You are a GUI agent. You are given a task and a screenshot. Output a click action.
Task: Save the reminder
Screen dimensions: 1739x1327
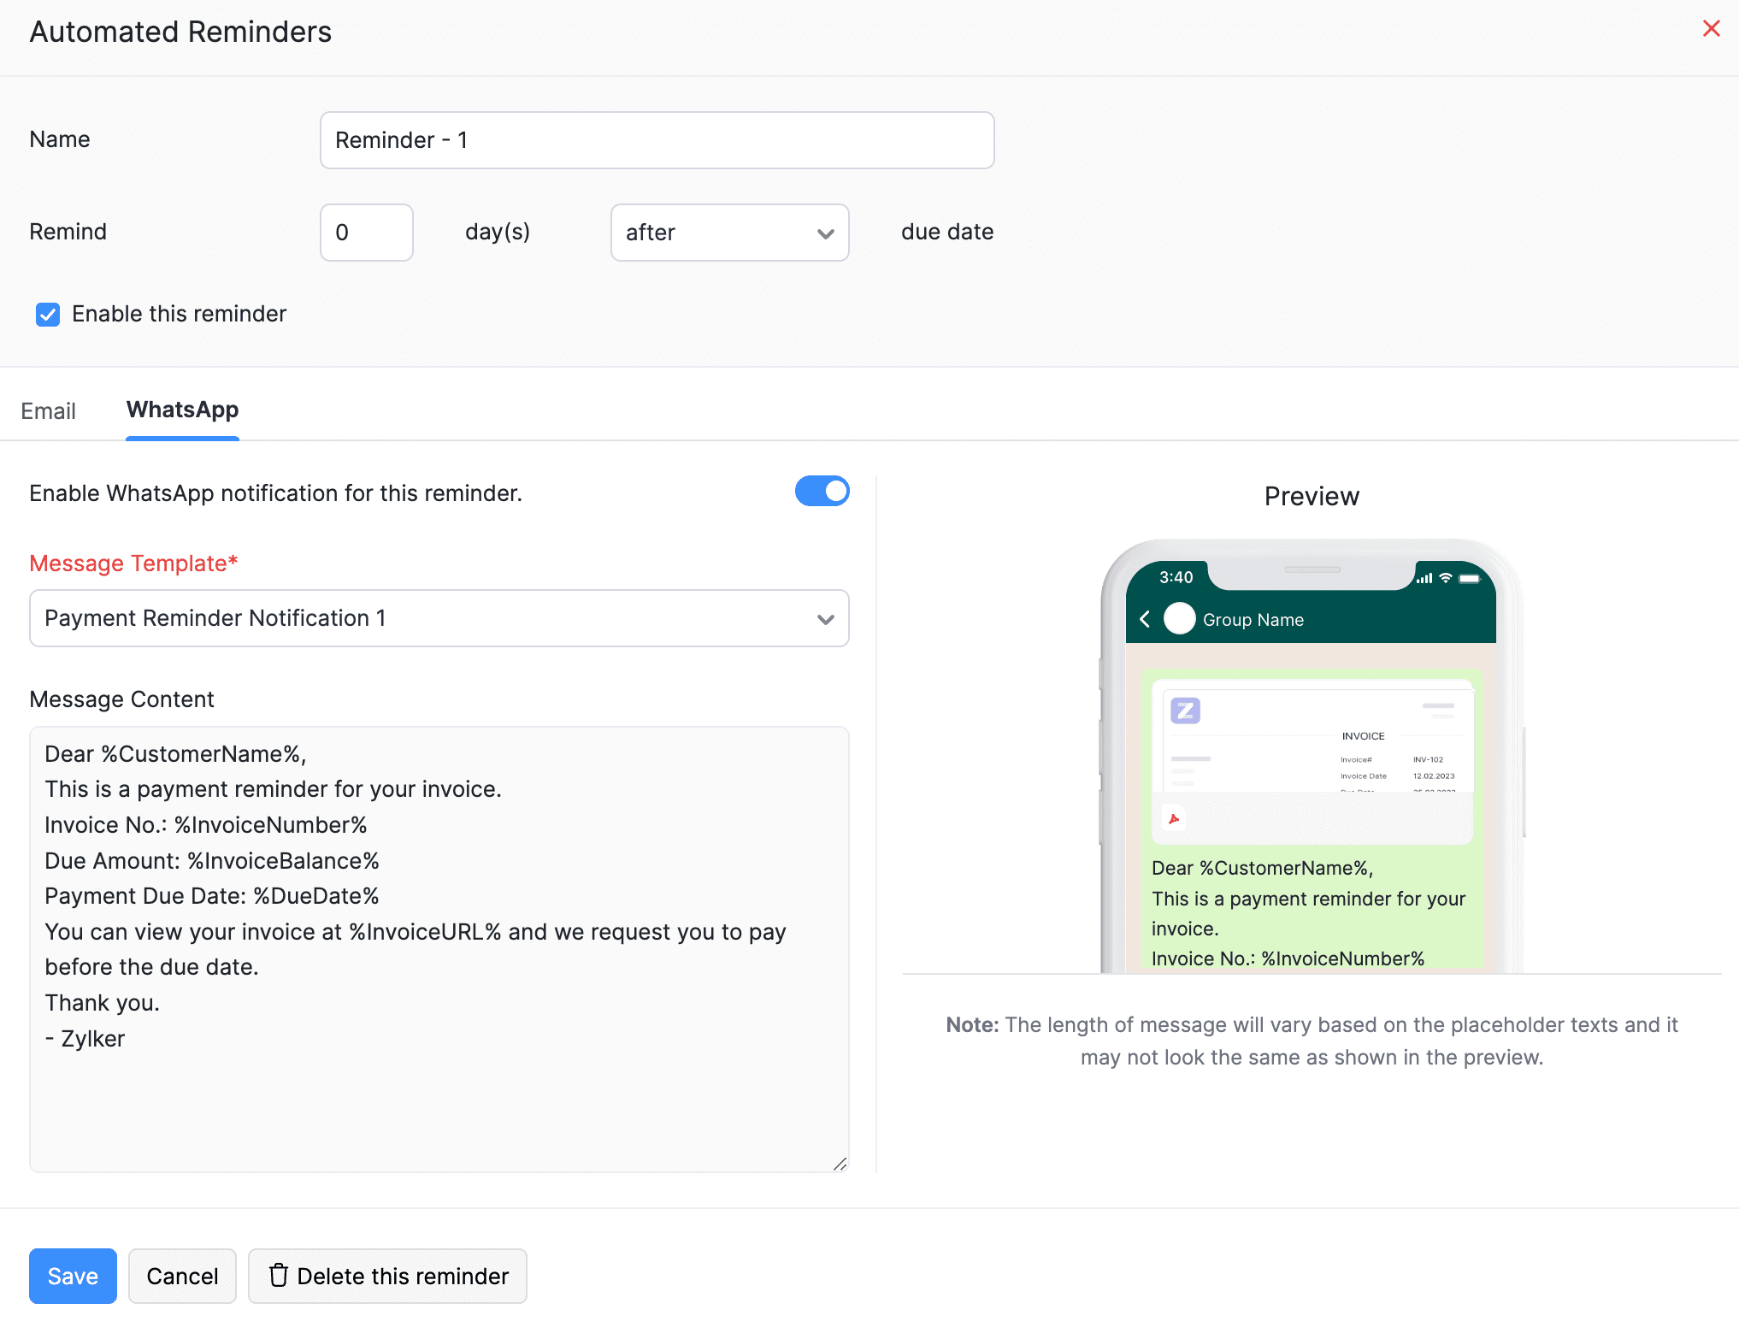click(x=72, y=1276)
